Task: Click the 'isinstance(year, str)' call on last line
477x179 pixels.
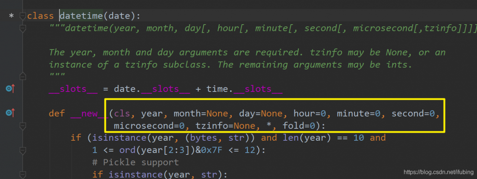Action: [x=166, y=174]
